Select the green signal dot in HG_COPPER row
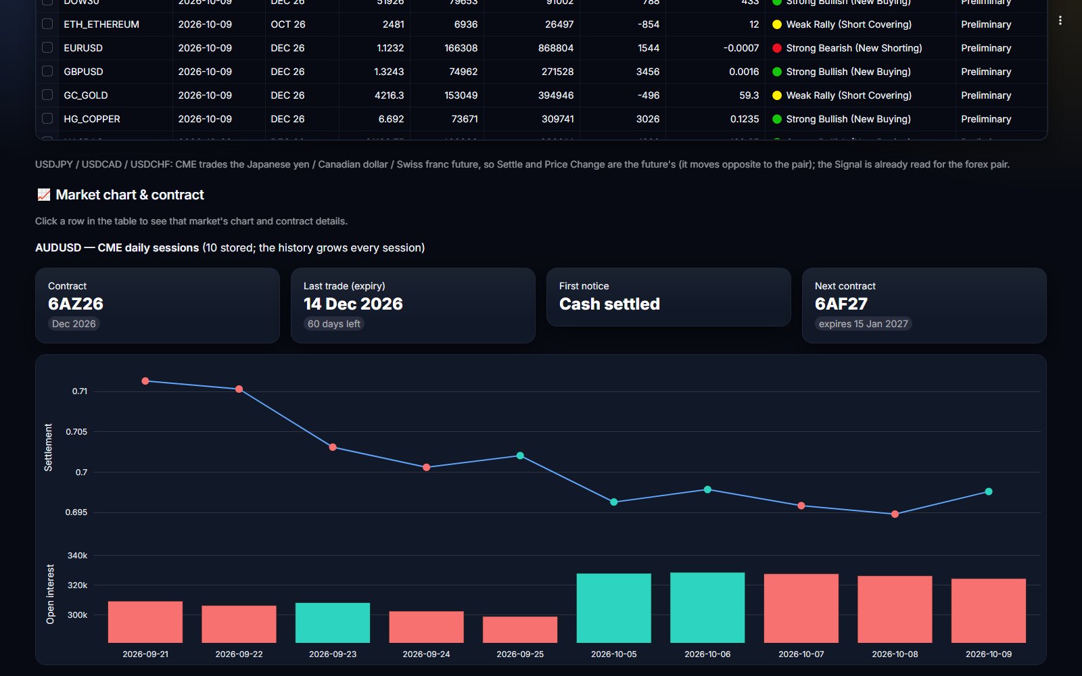1082x676 pixels. pos(777,119)
